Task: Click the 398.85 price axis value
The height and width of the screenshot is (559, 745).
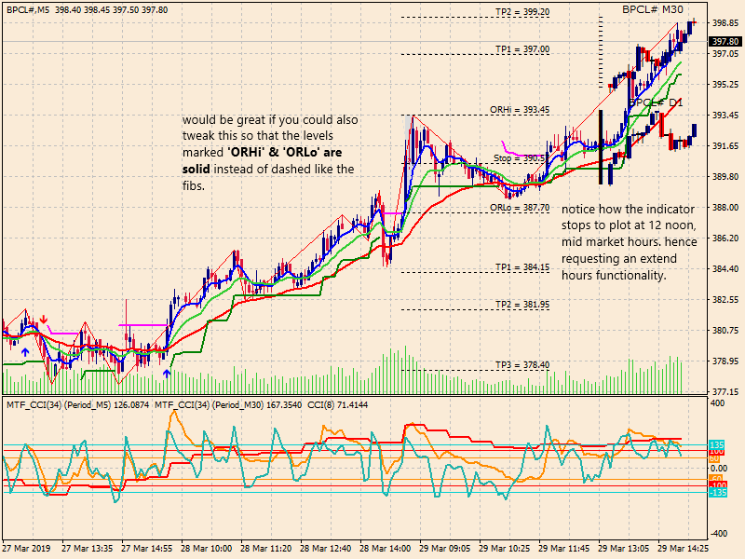Action: [725, 22]
